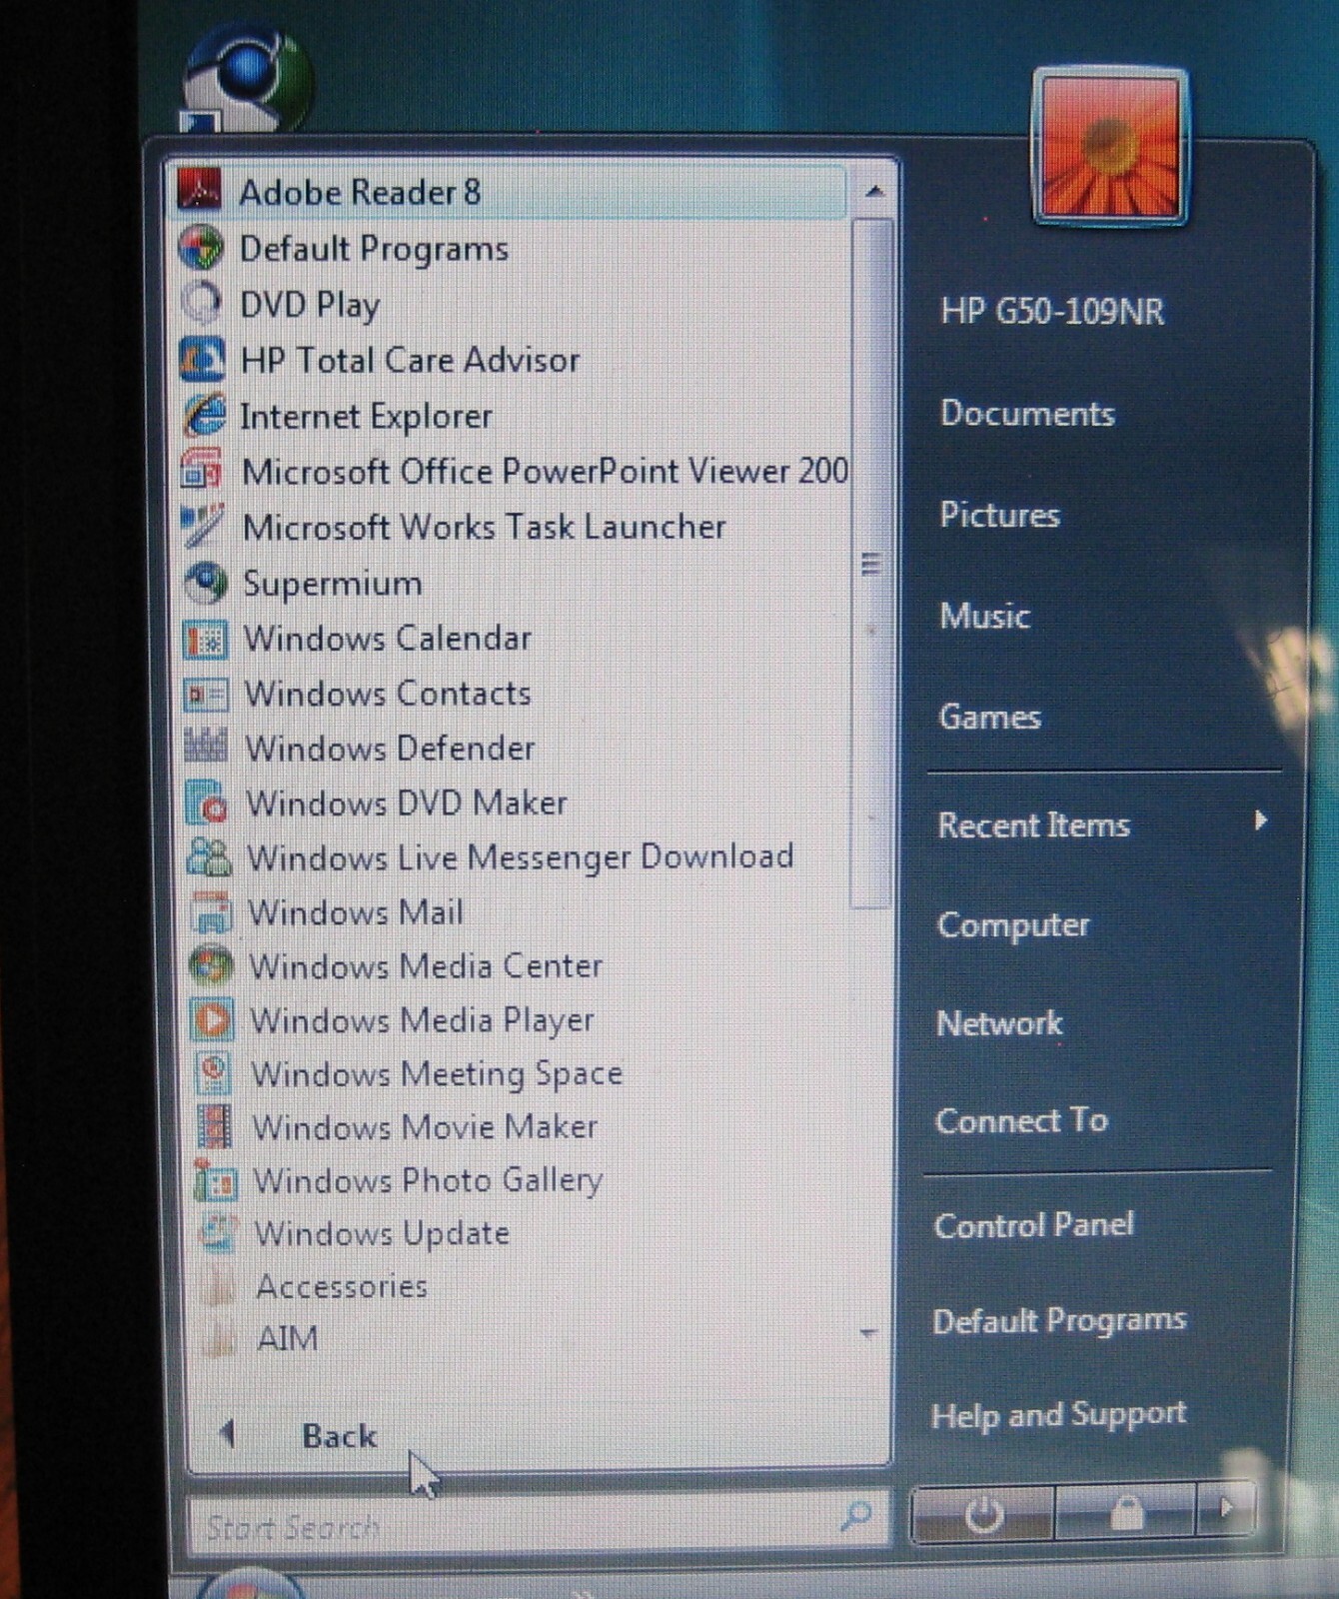
Task: Open Windows Contacts icon
Action: [x=208, y=693]
